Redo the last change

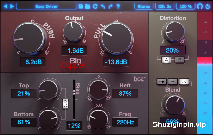pos(110,6)
